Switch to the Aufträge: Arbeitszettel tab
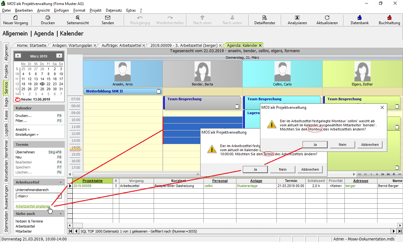403x242 pixels. (121, 45)
